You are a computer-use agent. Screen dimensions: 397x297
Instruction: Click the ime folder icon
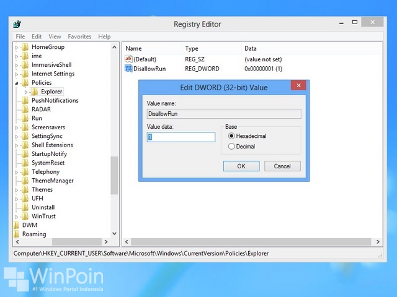tap(25, 56)
